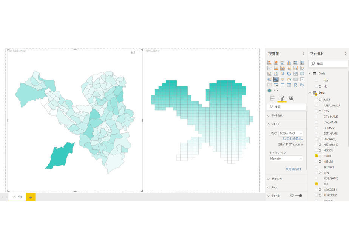Pick the gauge visualization icon
Viewport: 349px width, 249px height.
289,79
